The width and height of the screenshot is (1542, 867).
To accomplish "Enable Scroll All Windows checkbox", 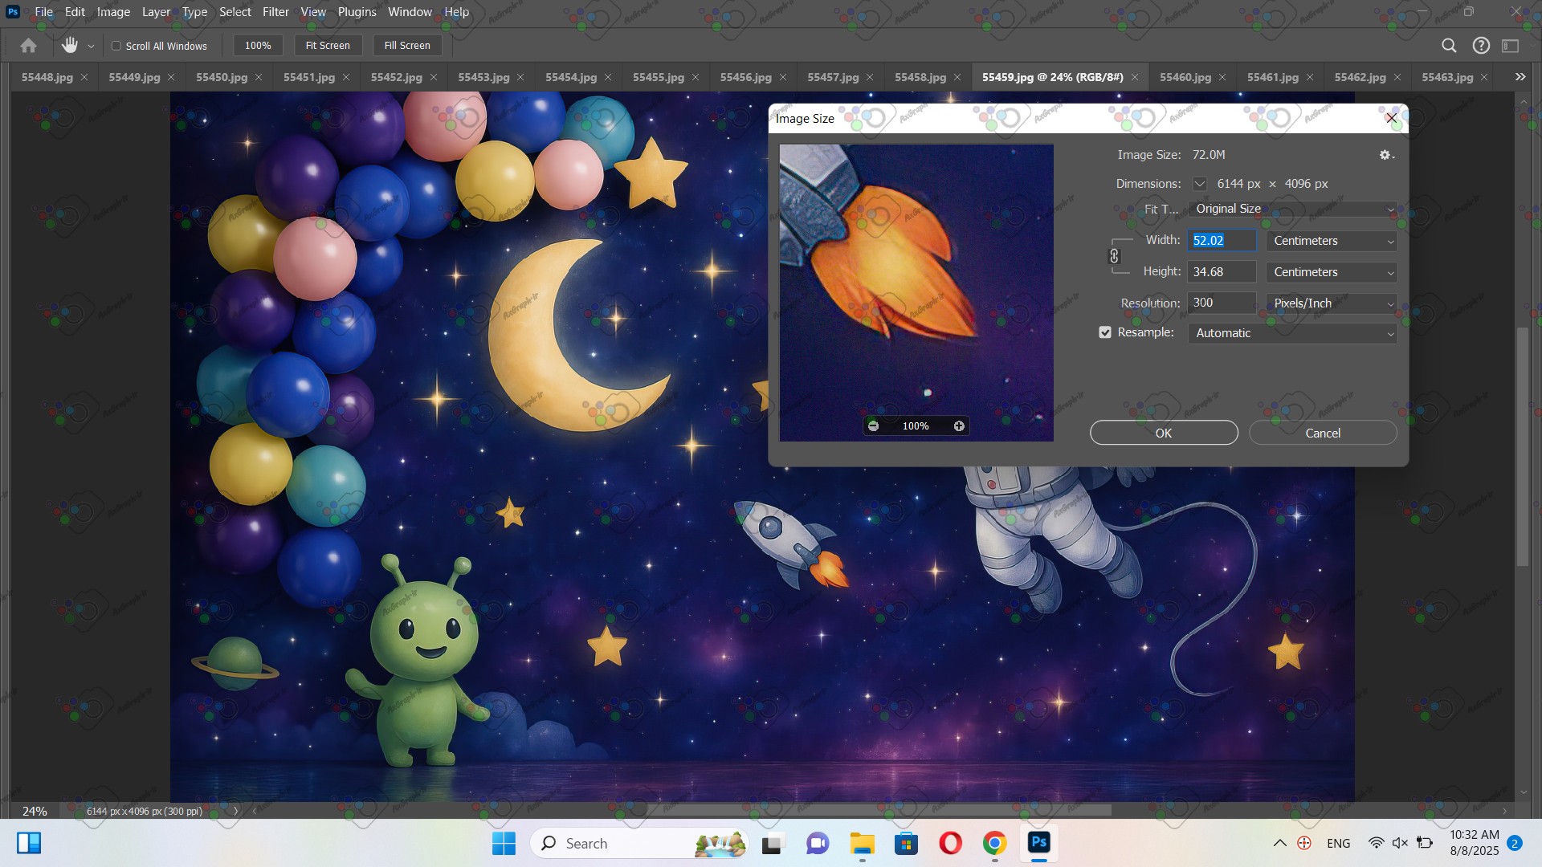I will coord(116,46).
